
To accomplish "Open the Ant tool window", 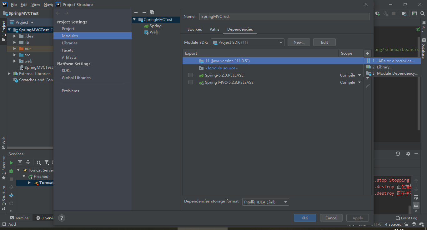I will 424,27.
